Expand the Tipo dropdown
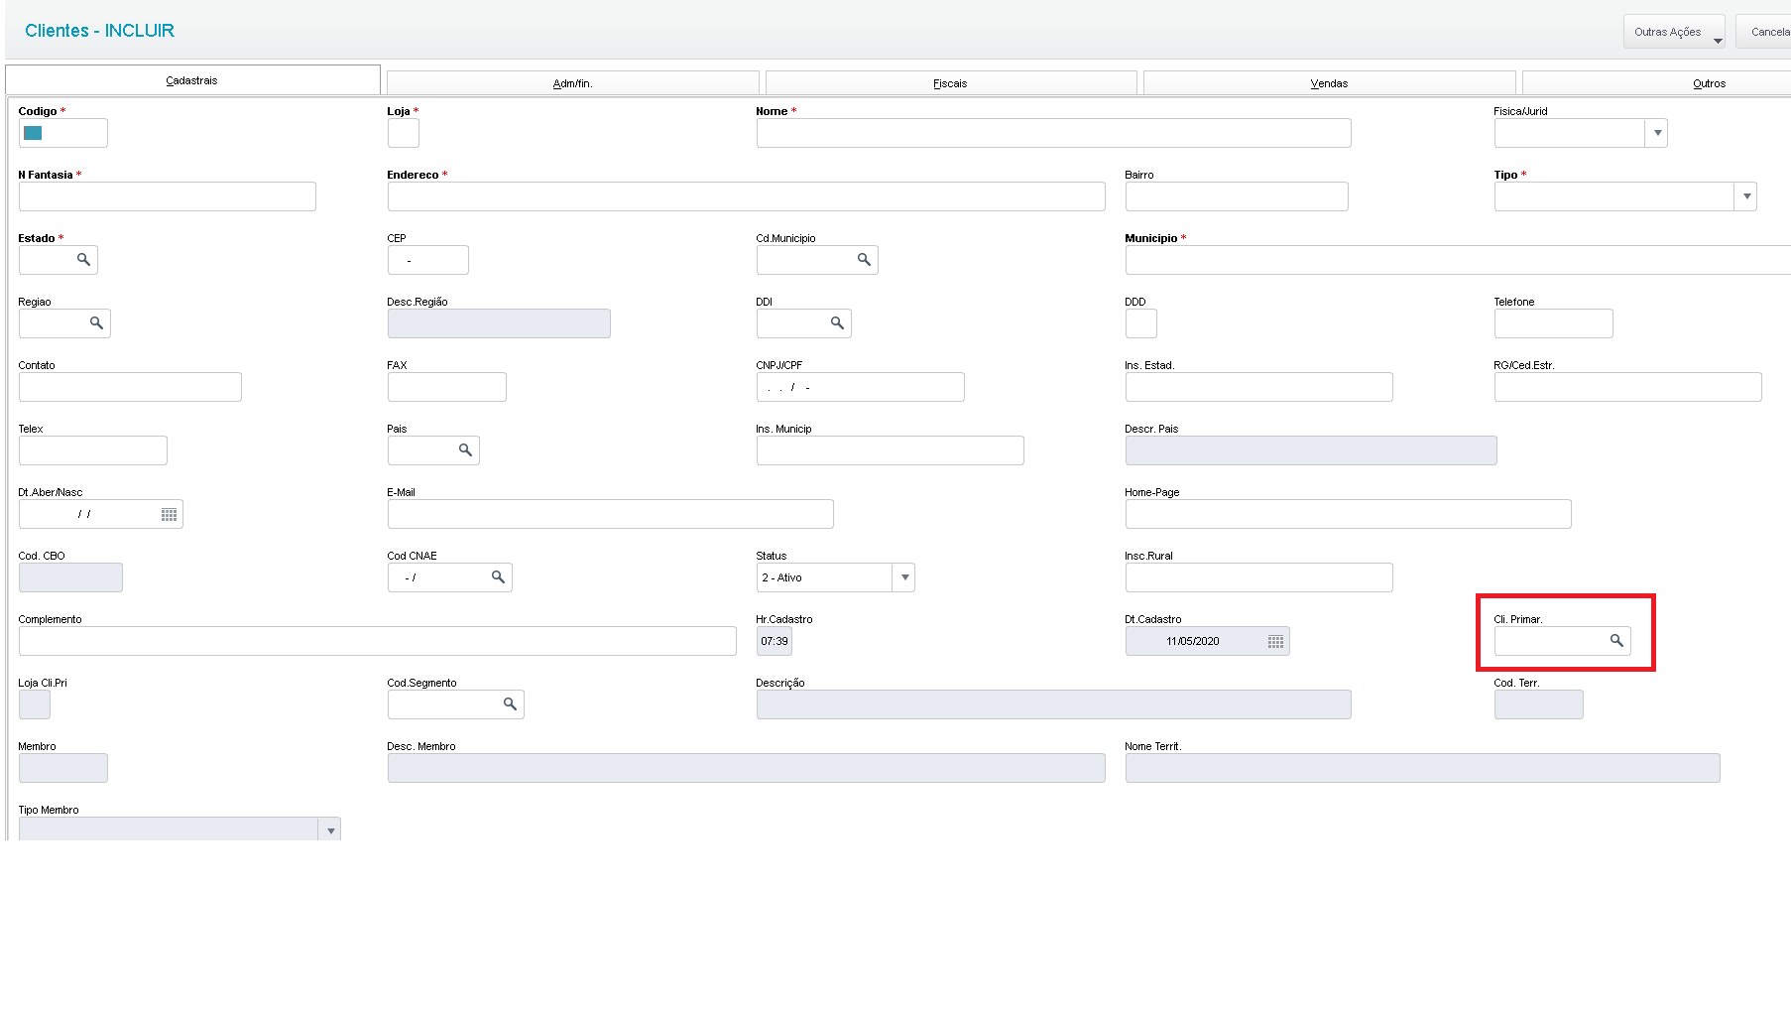This screenshot has height=1020, width=1791. pos(1746,196)
